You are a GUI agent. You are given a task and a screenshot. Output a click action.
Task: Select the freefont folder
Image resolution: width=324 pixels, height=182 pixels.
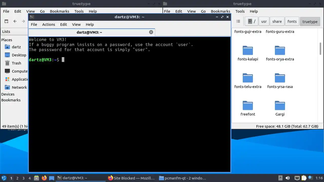248,108
